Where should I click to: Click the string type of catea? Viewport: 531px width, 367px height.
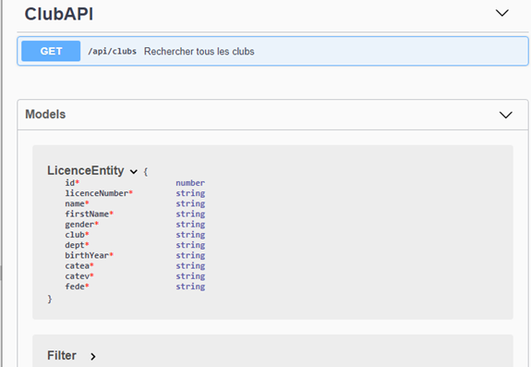[x=190, y=266]
